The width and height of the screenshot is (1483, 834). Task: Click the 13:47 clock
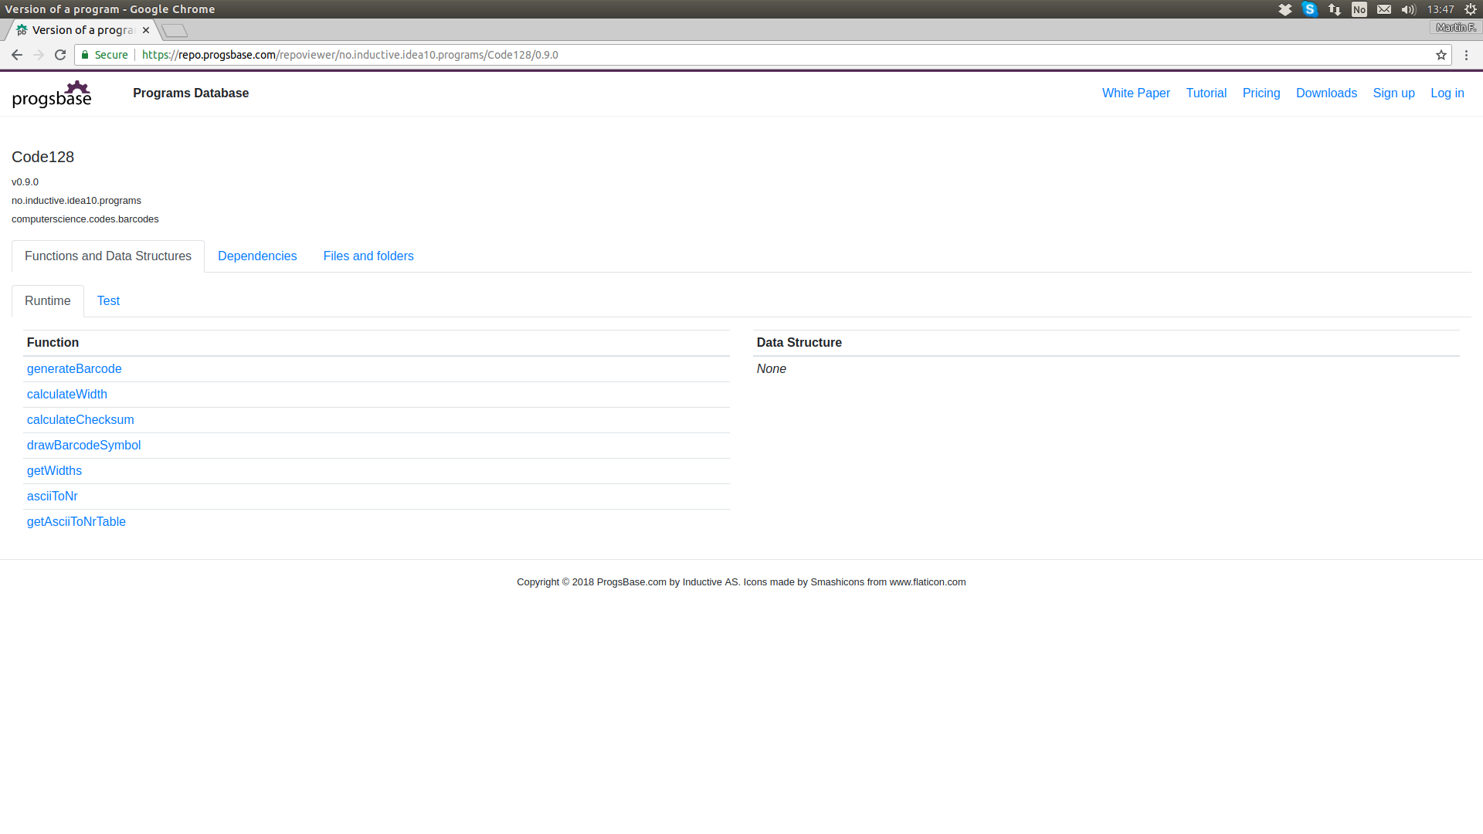point(1441,9)
